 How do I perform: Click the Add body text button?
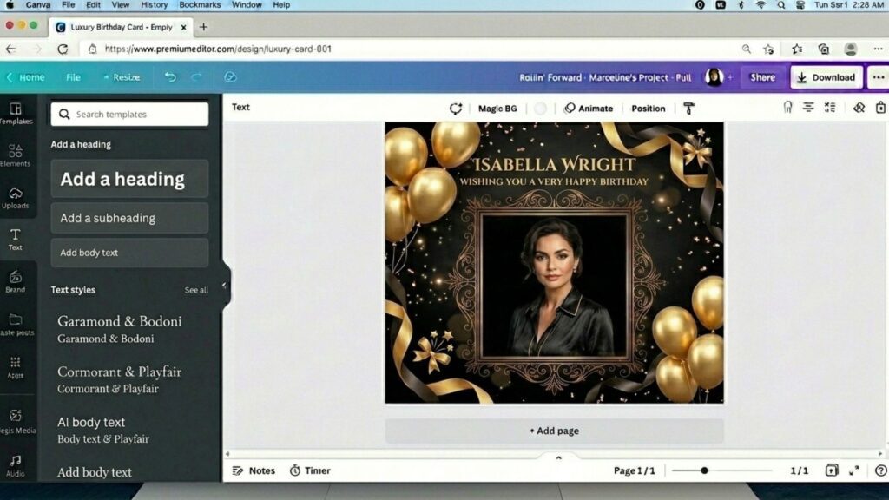coord(130,253)
